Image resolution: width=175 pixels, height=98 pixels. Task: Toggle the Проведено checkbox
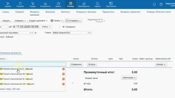tap(63, 27)
